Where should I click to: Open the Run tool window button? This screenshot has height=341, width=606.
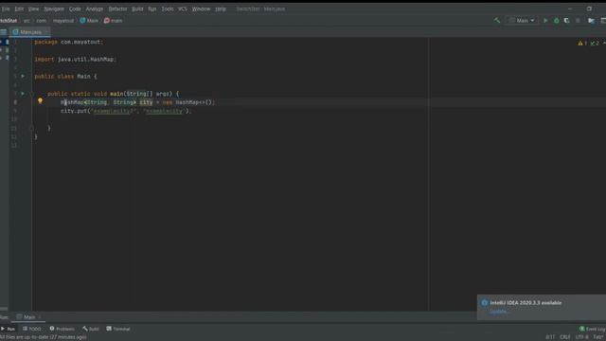pyautogui.click(x=9, y=329)
